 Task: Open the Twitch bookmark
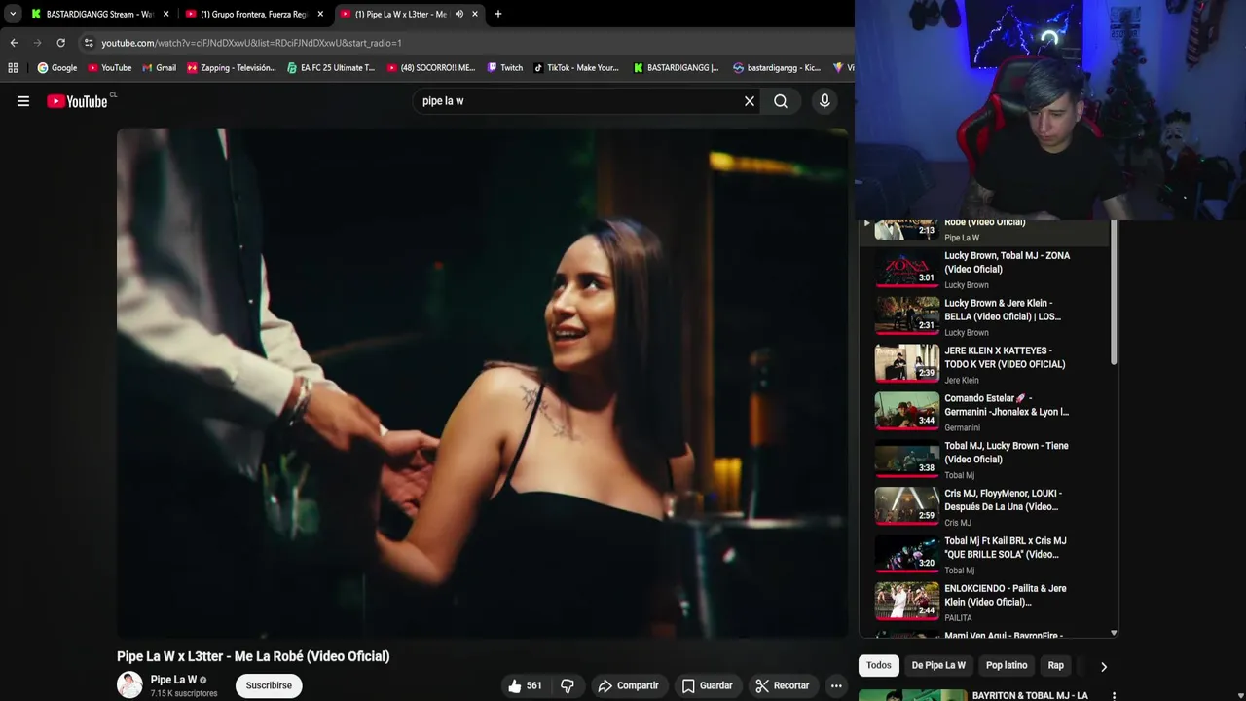505,68
